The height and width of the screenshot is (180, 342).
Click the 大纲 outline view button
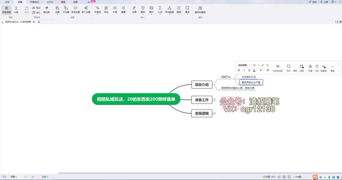(16, 9)
